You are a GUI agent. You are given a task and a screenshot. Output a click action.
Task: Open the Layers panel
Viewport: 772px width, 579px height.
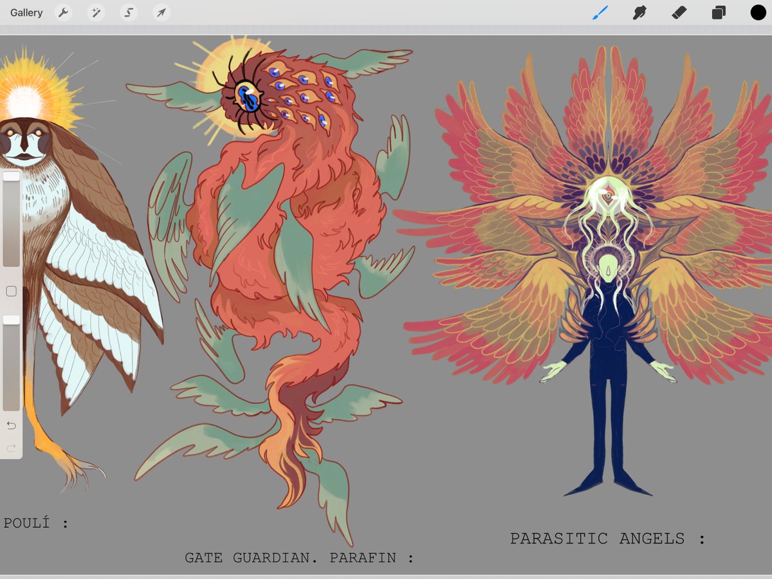719,13
